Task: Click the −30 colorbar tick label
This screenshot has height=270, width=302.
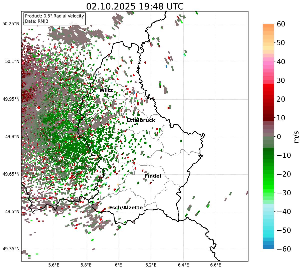Action: tap(284, 193)
